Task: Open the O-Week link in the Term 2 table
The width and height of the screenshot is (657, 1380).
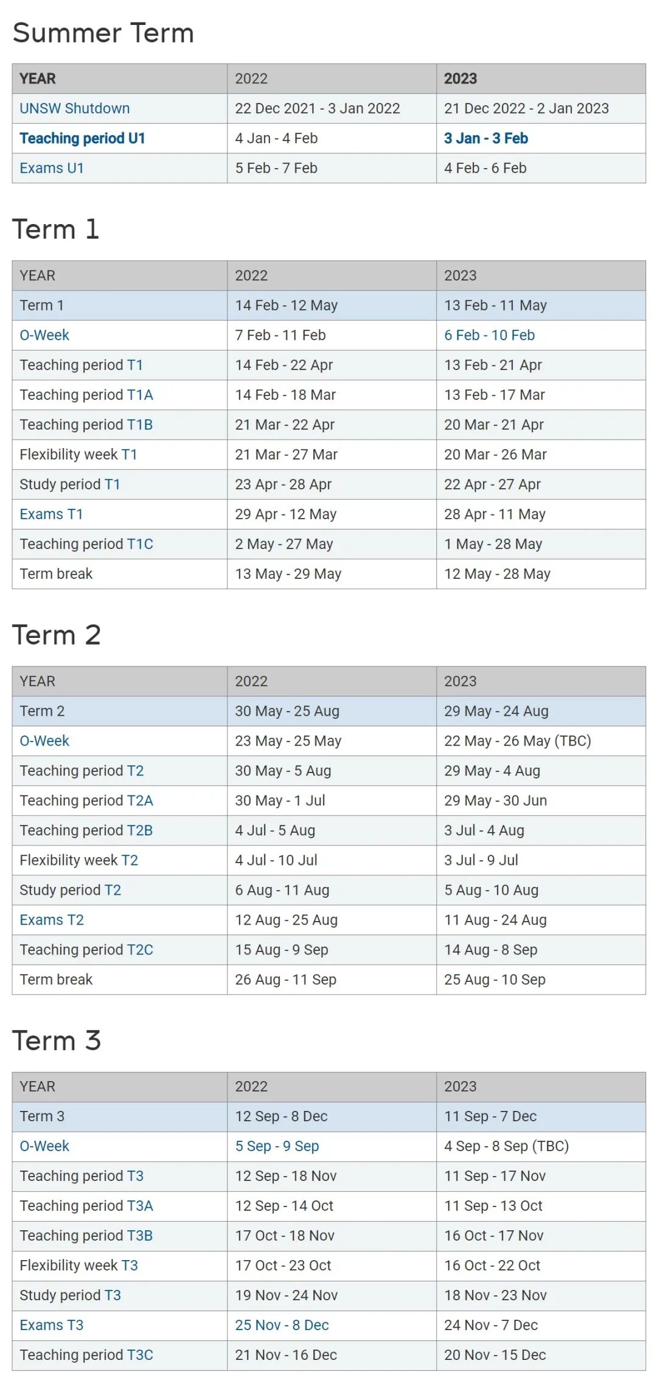Action: 44,740
